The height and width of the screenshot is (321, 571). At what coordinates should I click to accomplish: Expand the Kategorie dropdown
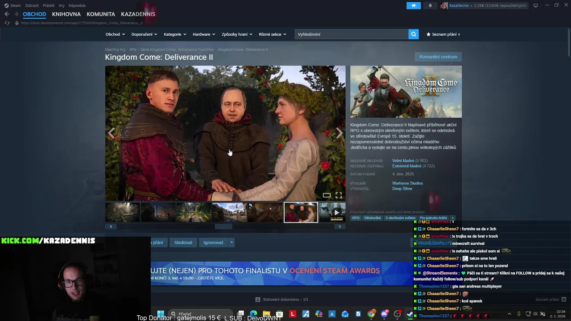pos(175,34)
